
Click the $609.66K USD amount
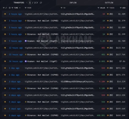121,109
